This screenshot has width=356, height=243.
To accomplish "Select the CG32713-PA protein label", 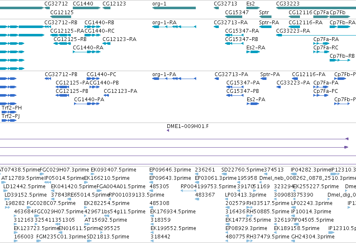I will click(231, 74).
